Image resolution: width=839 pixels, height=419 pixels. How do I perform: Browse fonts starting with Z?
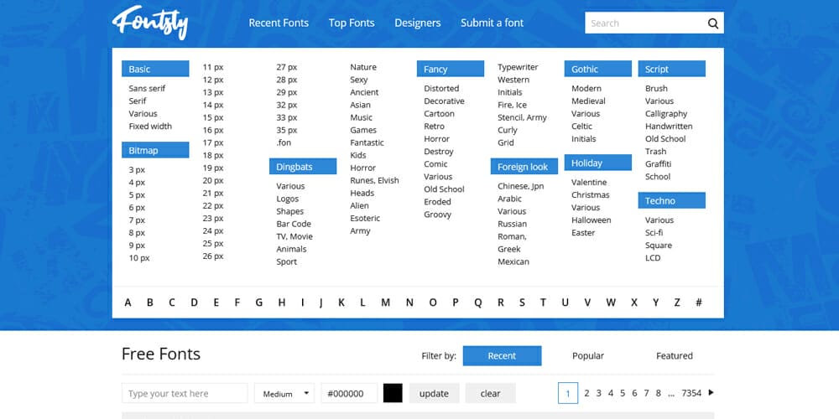pyautogui.click(x=677, y=303)
